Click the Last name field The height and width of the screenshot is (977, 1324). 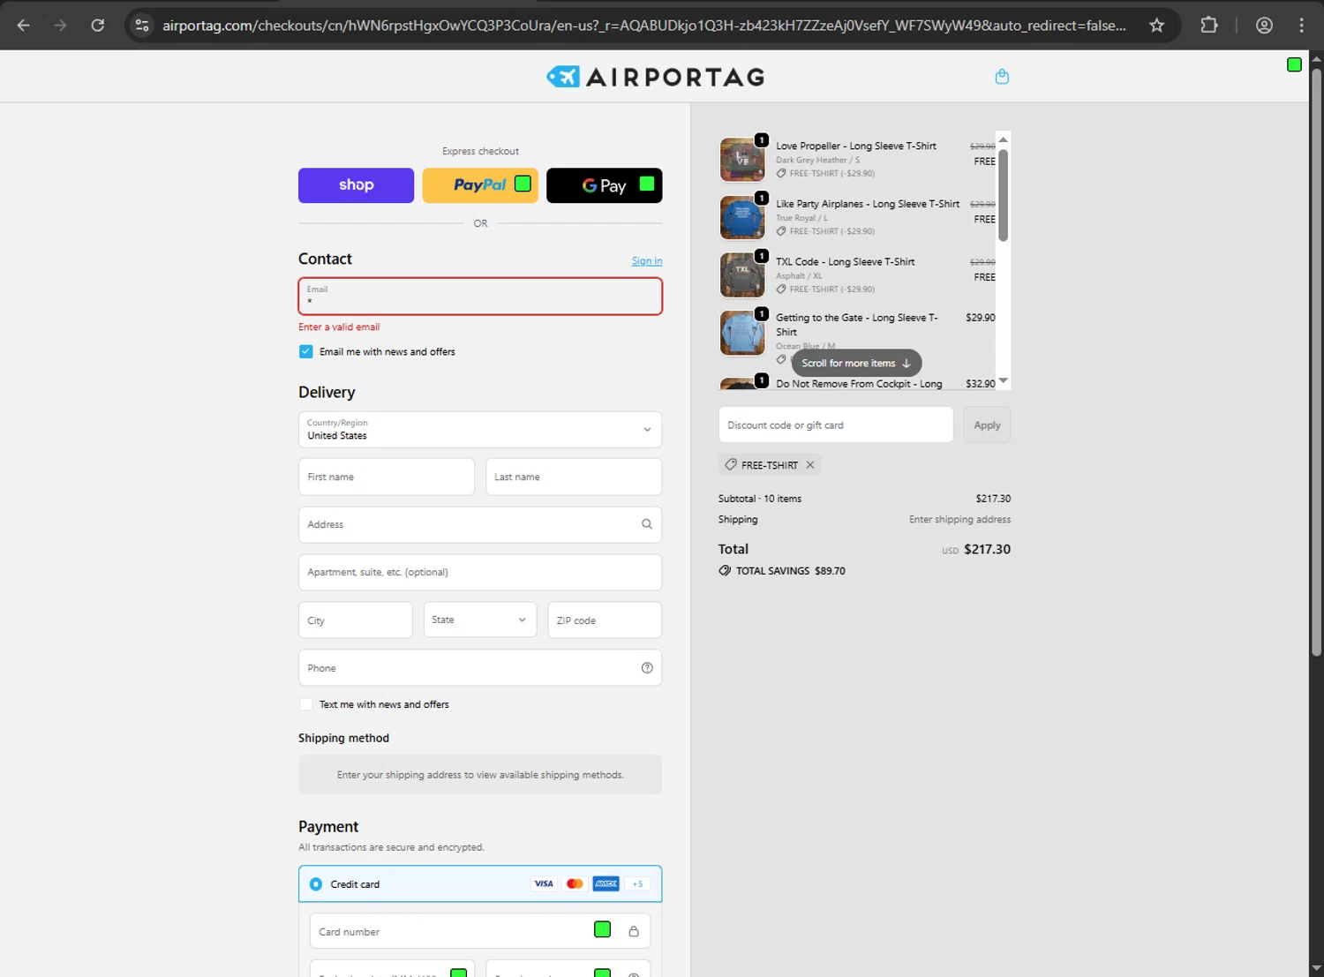point(574,477)
